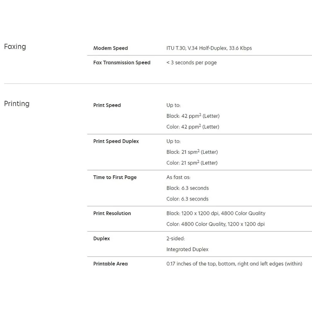Click the Printing section heading
This screenshot has width=312, height=312.
(x=17, y=104)
